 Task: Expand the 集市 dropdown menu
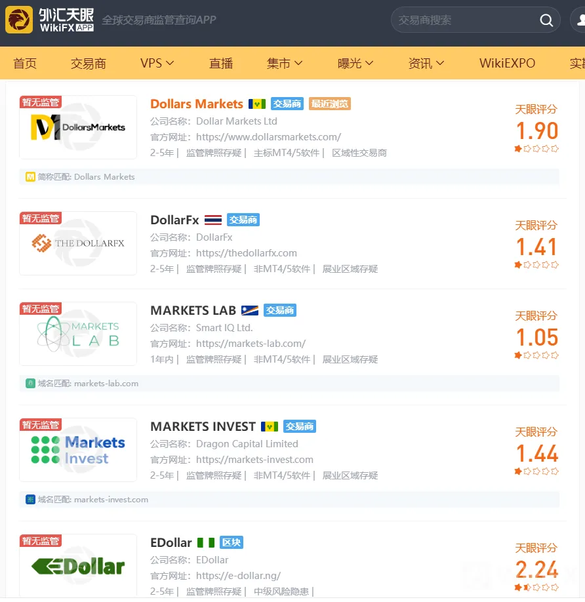(x=285, y=64)
